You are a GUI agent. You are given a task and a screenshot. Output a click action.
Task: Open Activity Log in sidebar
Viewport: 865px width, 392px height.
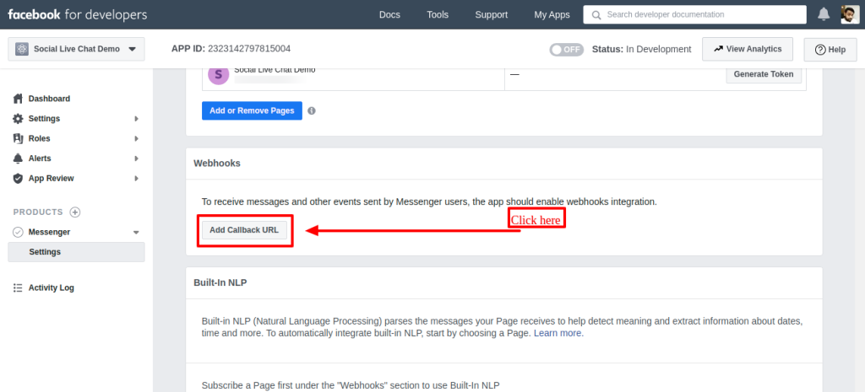[52, 287]
